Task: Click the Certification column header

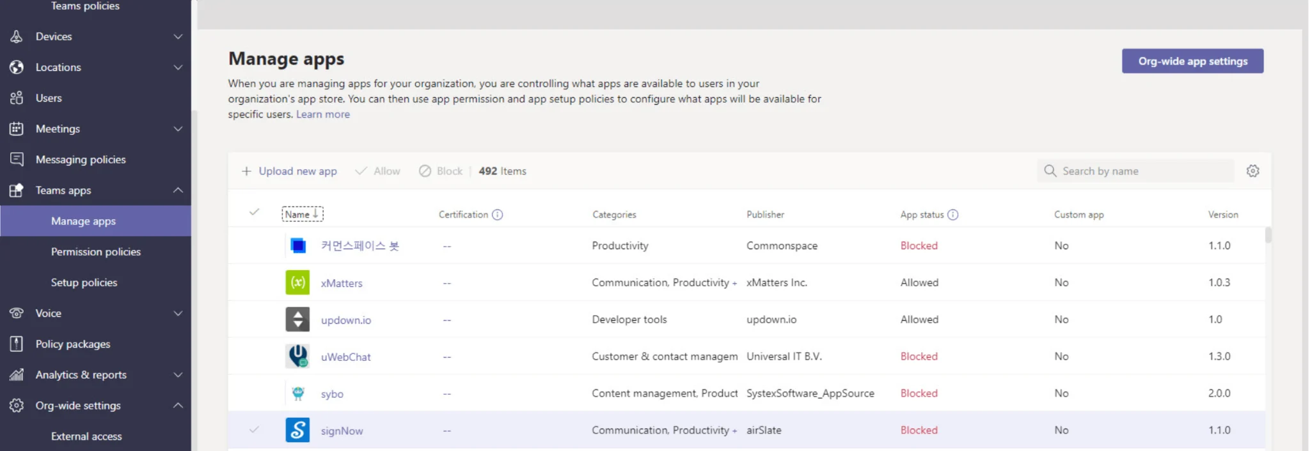Action: 463,215
